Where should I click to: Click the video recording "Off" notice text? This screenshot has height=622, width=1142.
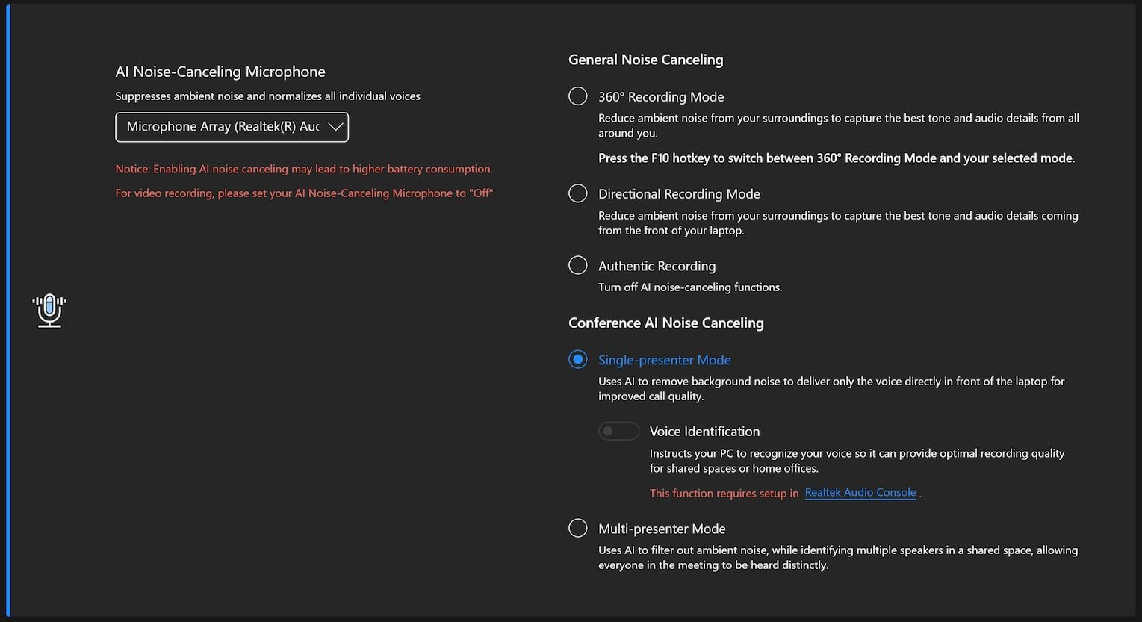pyautogui.click(x=304, y=193)
